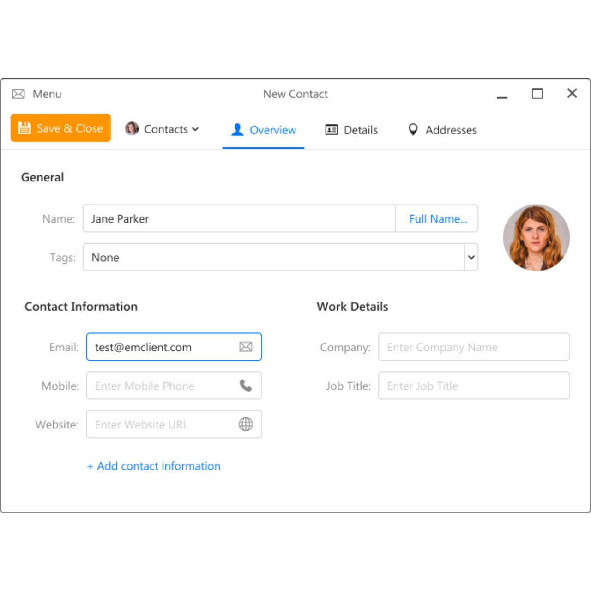This screenshot has width=591, height=591.
Task: Click the Overview person icon
Action: pos(237,130)
